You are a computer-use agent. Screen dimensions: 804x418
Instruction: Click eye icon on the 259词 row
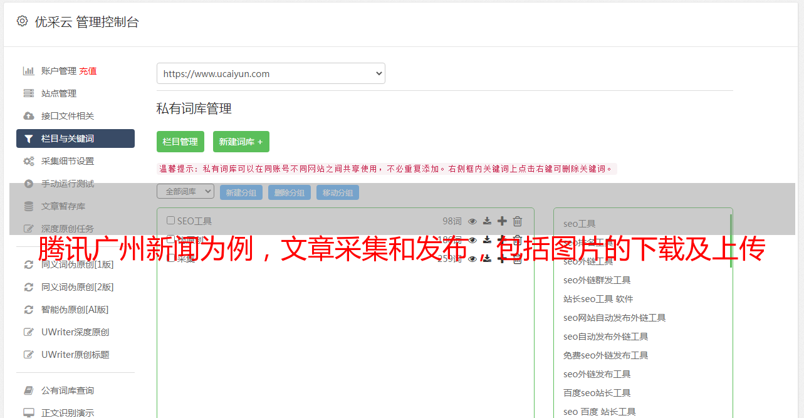(472, 259)
